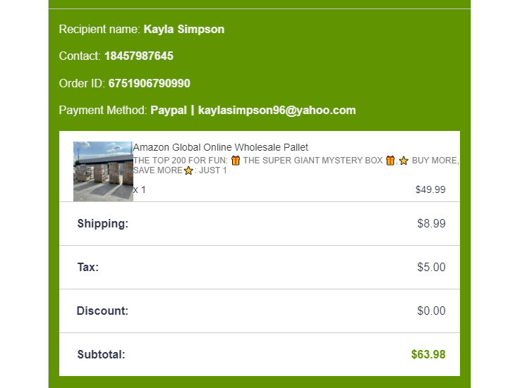The height and width of the screenshot is (388, 527).
Task: Click the Paypal payment method text
Action: click(x=168, y=110)
